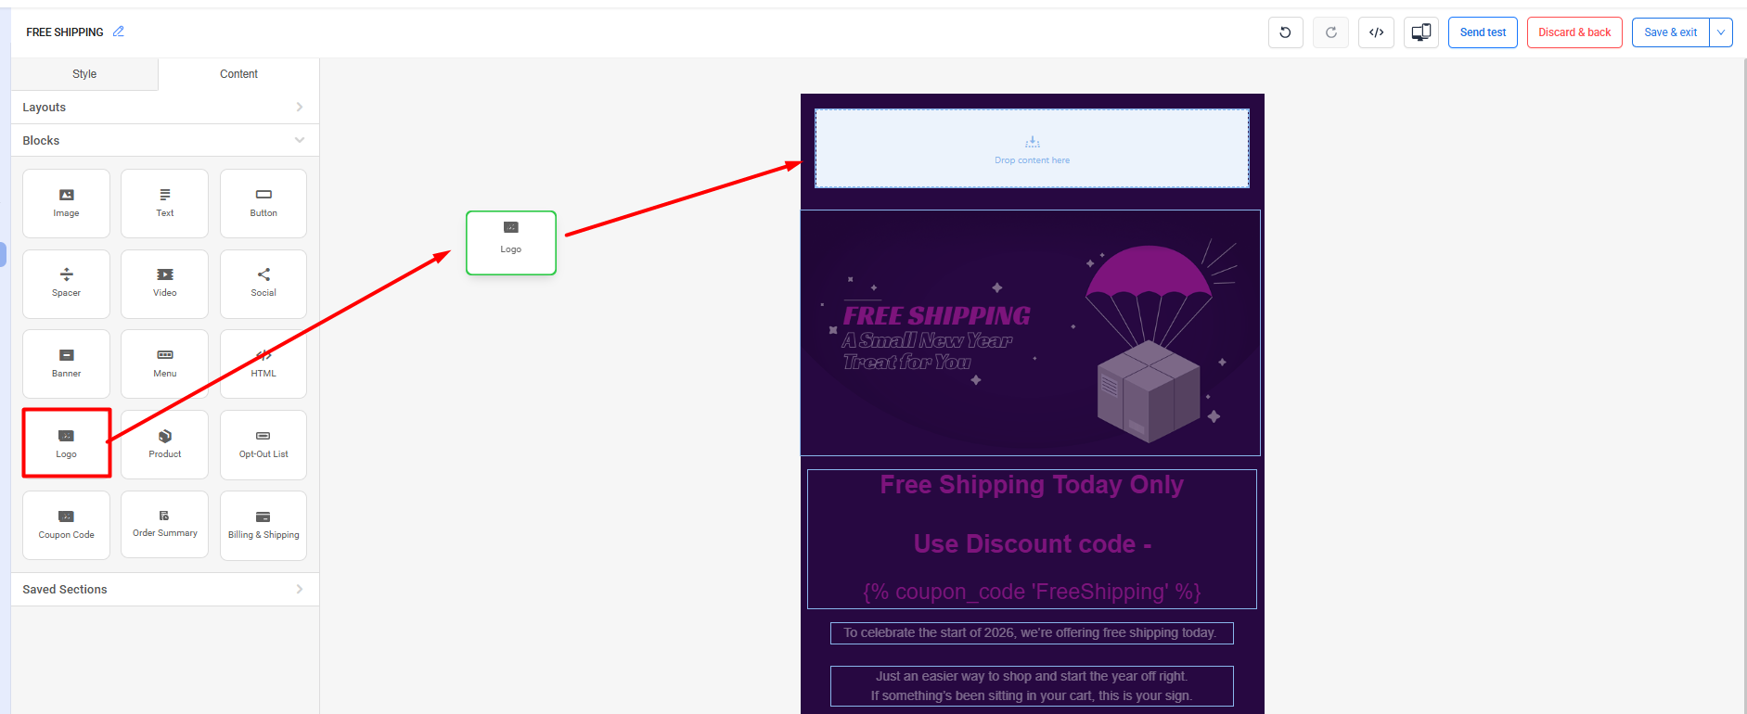Click the undo arrow icon
The image size is (1747, 714).
point(1285,32)
